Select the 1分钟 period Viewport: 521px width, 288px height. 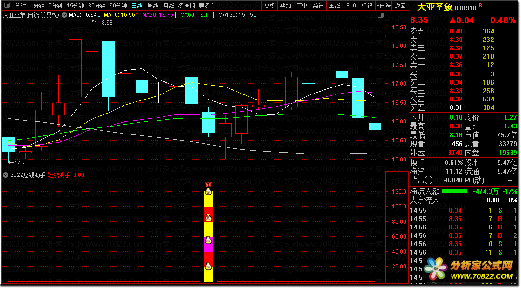[x=37, y=6]
